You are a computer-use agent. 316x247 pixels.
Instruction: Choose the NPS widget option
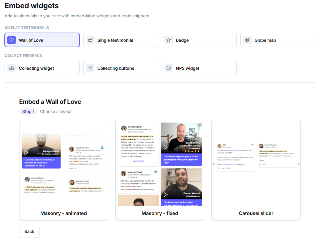tap(199, 68)
